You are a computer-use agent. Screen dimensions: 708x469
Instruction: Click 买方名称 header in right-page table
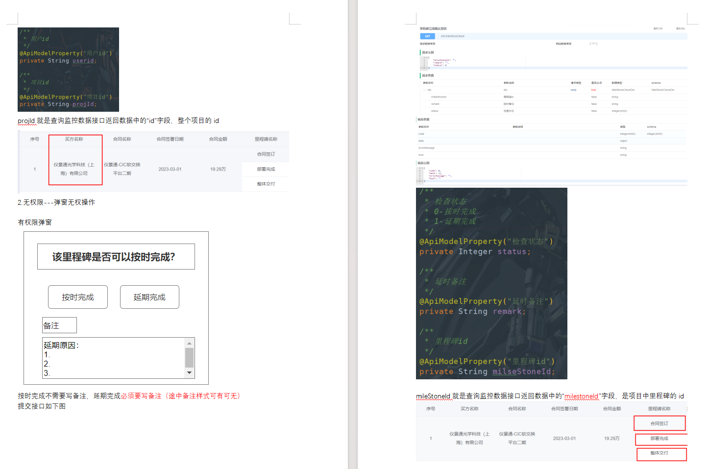coord(469,409)
